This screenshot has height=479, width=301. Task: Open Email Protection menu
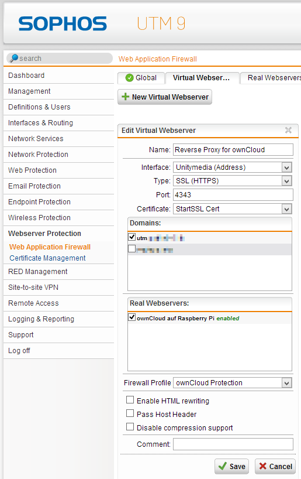[58, 186]
